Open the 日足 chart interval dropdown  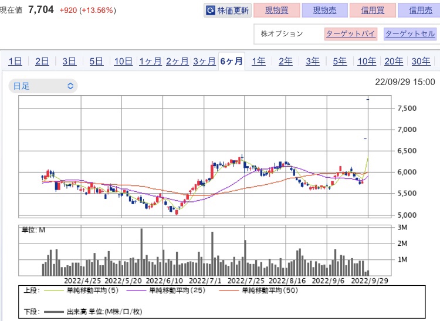click(x=43, y=86)
